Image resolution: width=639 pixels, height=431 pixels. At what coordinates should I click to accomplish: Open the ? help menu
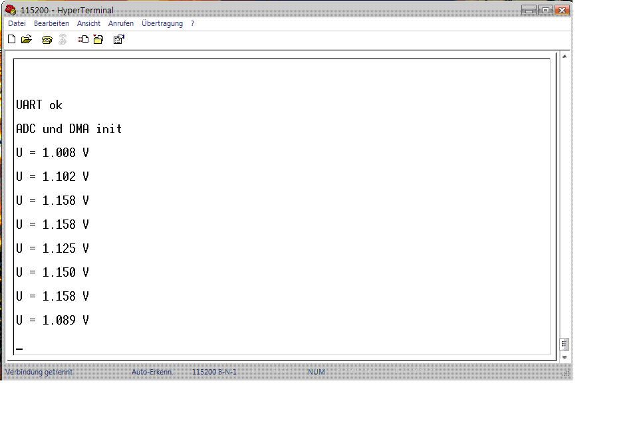click(x=192, y=24)
